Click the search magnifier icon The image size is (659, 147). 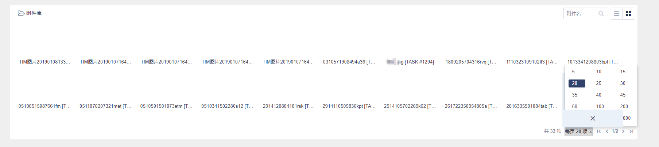pyautogui.click(x=601, y=14)
